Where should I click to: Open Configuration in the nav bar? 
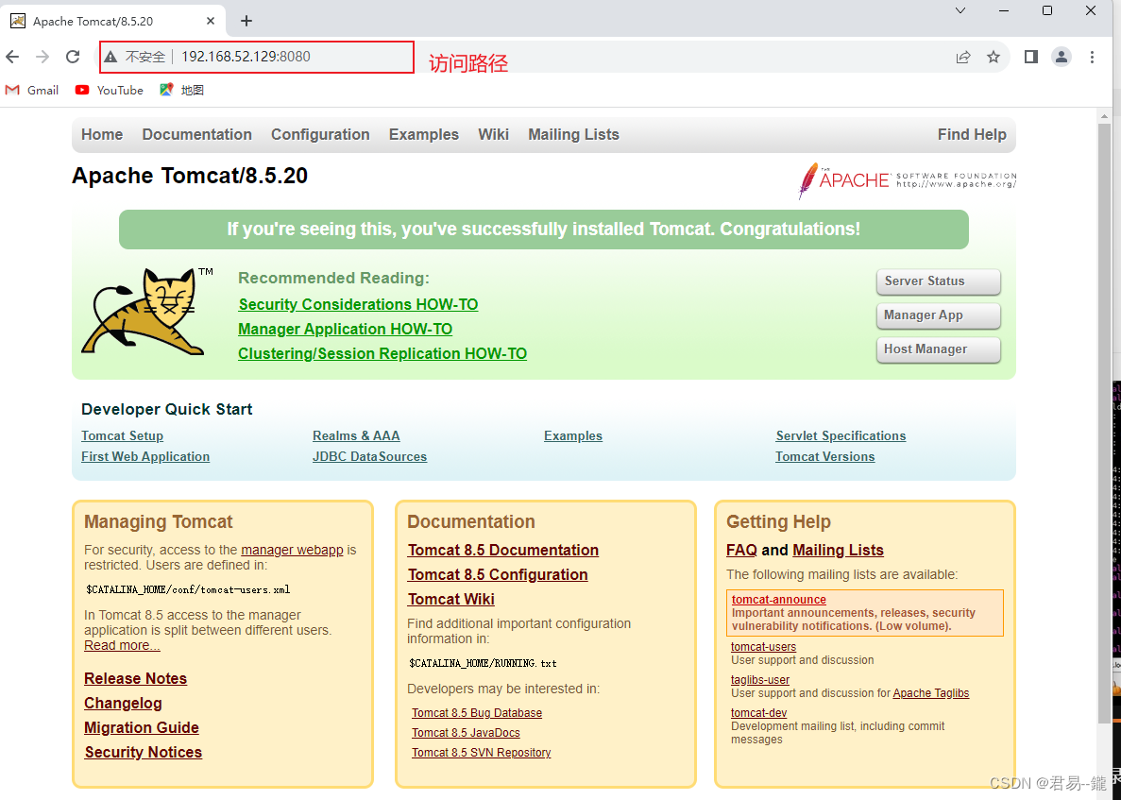(x=320, y=134)
